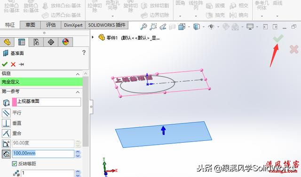
Task: Cancel the plane with the red X in the viewport
Action: click(294, 49)
